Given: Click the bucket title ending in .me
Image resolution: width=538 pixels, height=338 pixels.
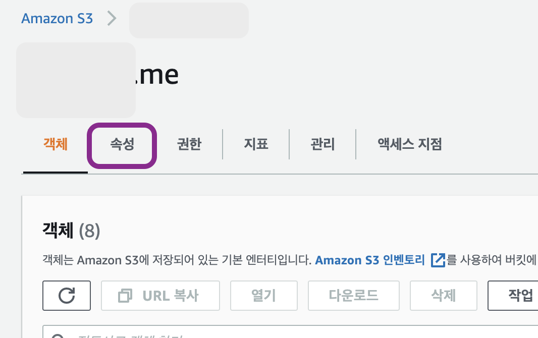Looking at the screenshot, I should pyautogui.click(x=97, y=75).
